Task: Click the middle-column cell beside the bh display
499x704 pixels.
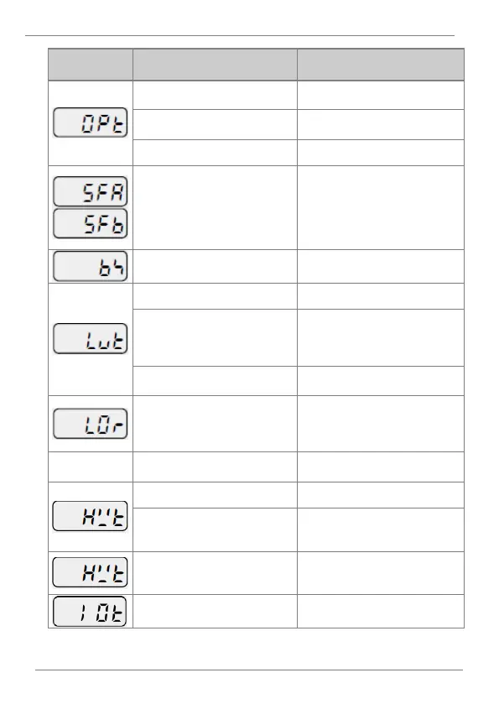Action: click(215, 266)
